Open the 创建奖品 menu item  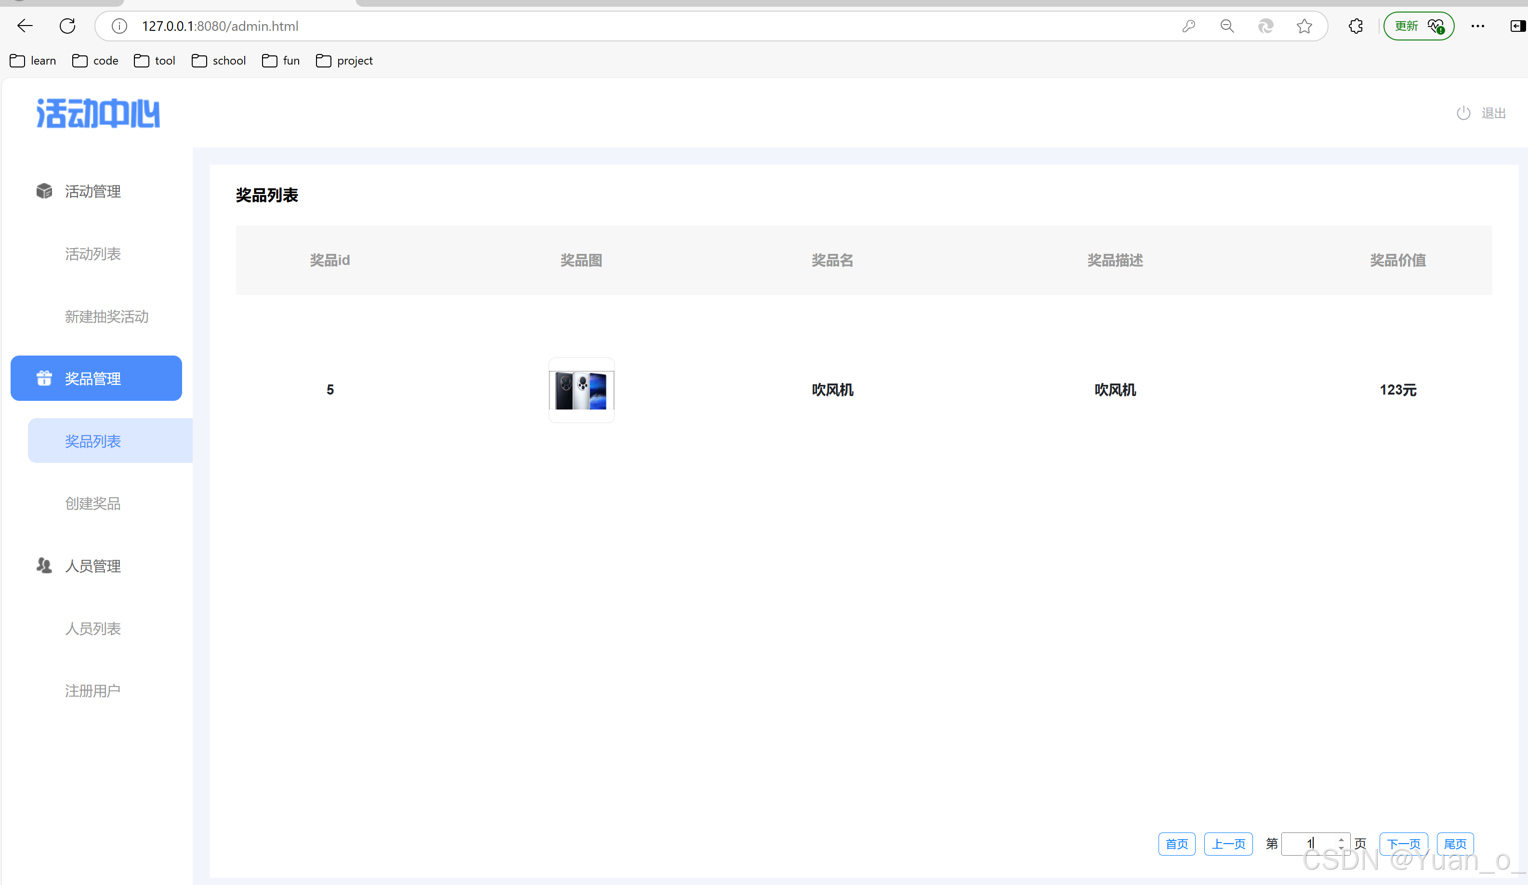(92, 503)
